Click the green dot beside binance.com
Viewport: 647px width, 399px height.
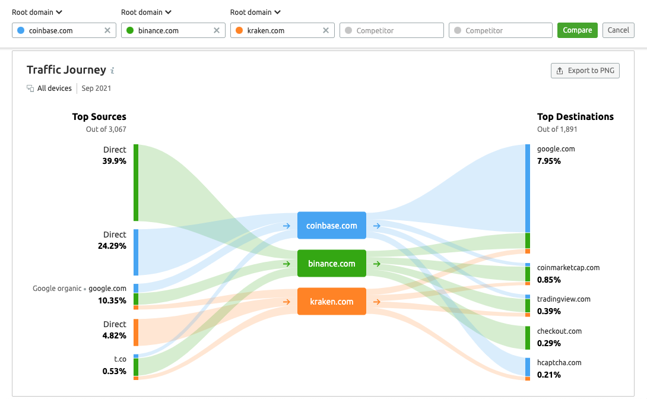130,30
